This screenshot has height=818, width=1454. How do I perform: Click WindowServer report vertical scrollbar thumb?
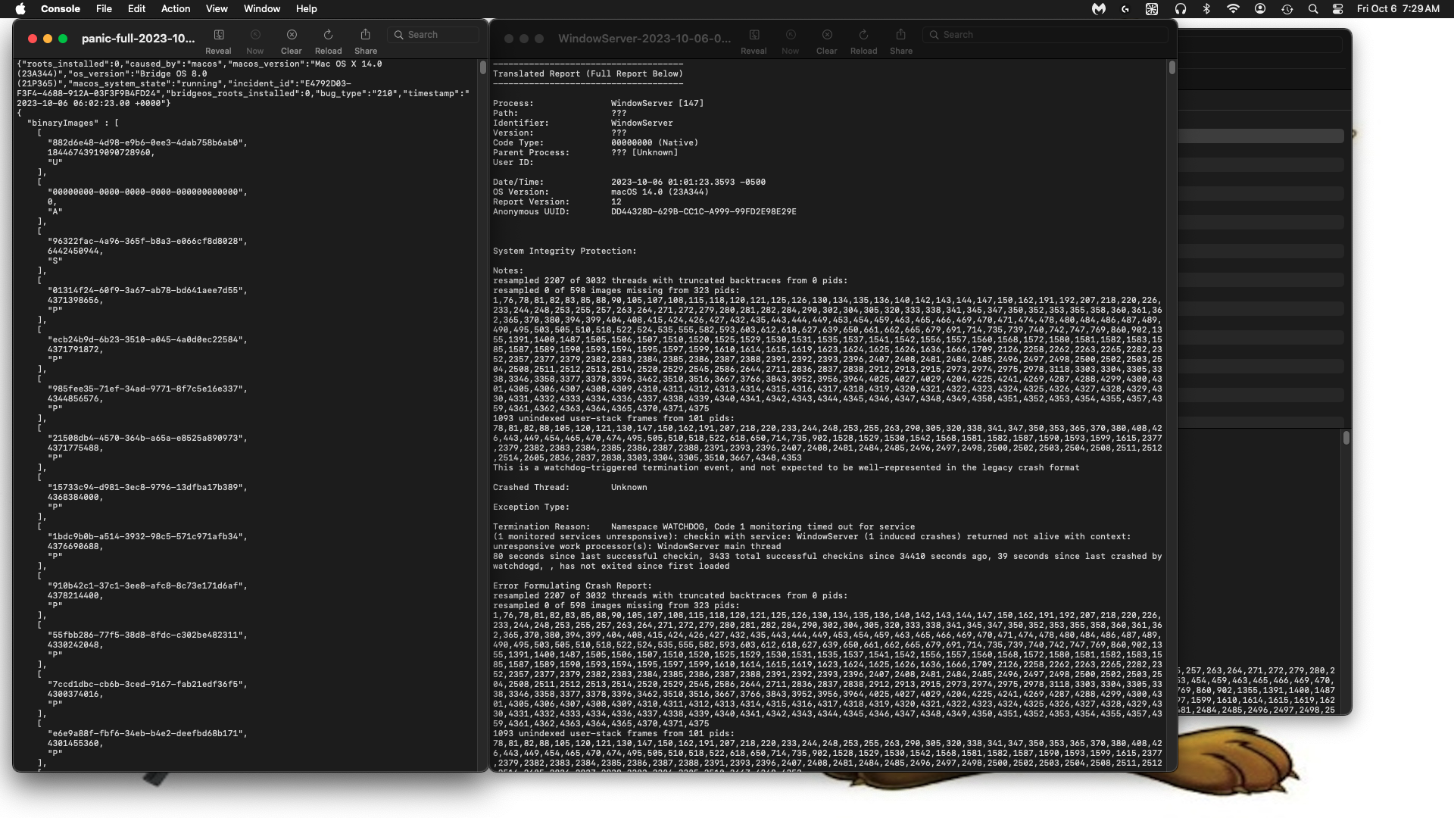[x=1172, y=68]
